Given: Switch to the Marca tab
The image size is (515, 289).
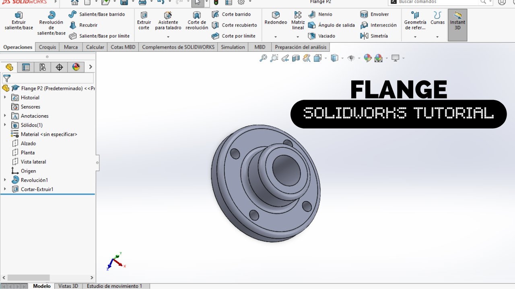Looking at the screenshot, I should [x=71, y=47].
